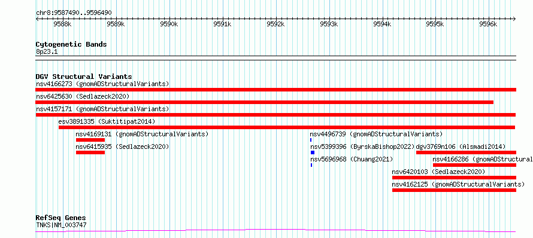Select the red bar under nsv4162125
The height and width of the screenshot is (238, 533).
click(x=454, y=190)
